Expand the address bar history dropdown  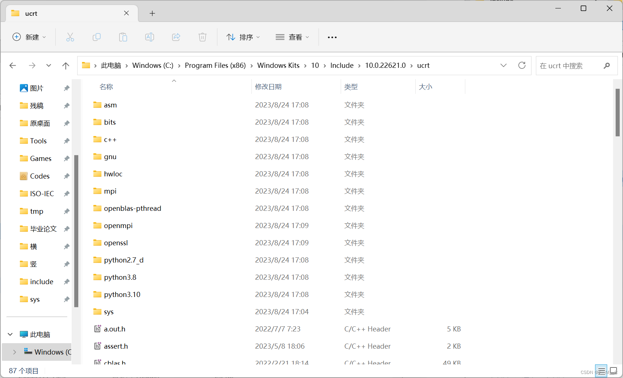[504, 65]
